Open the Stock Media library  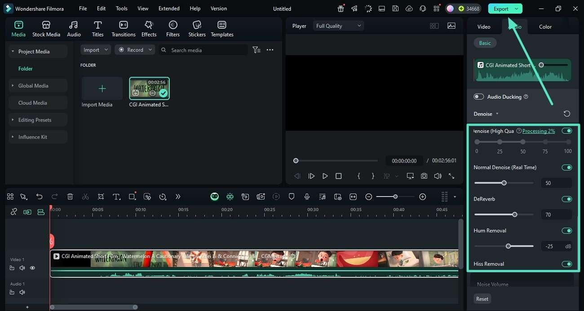[46, 29]
